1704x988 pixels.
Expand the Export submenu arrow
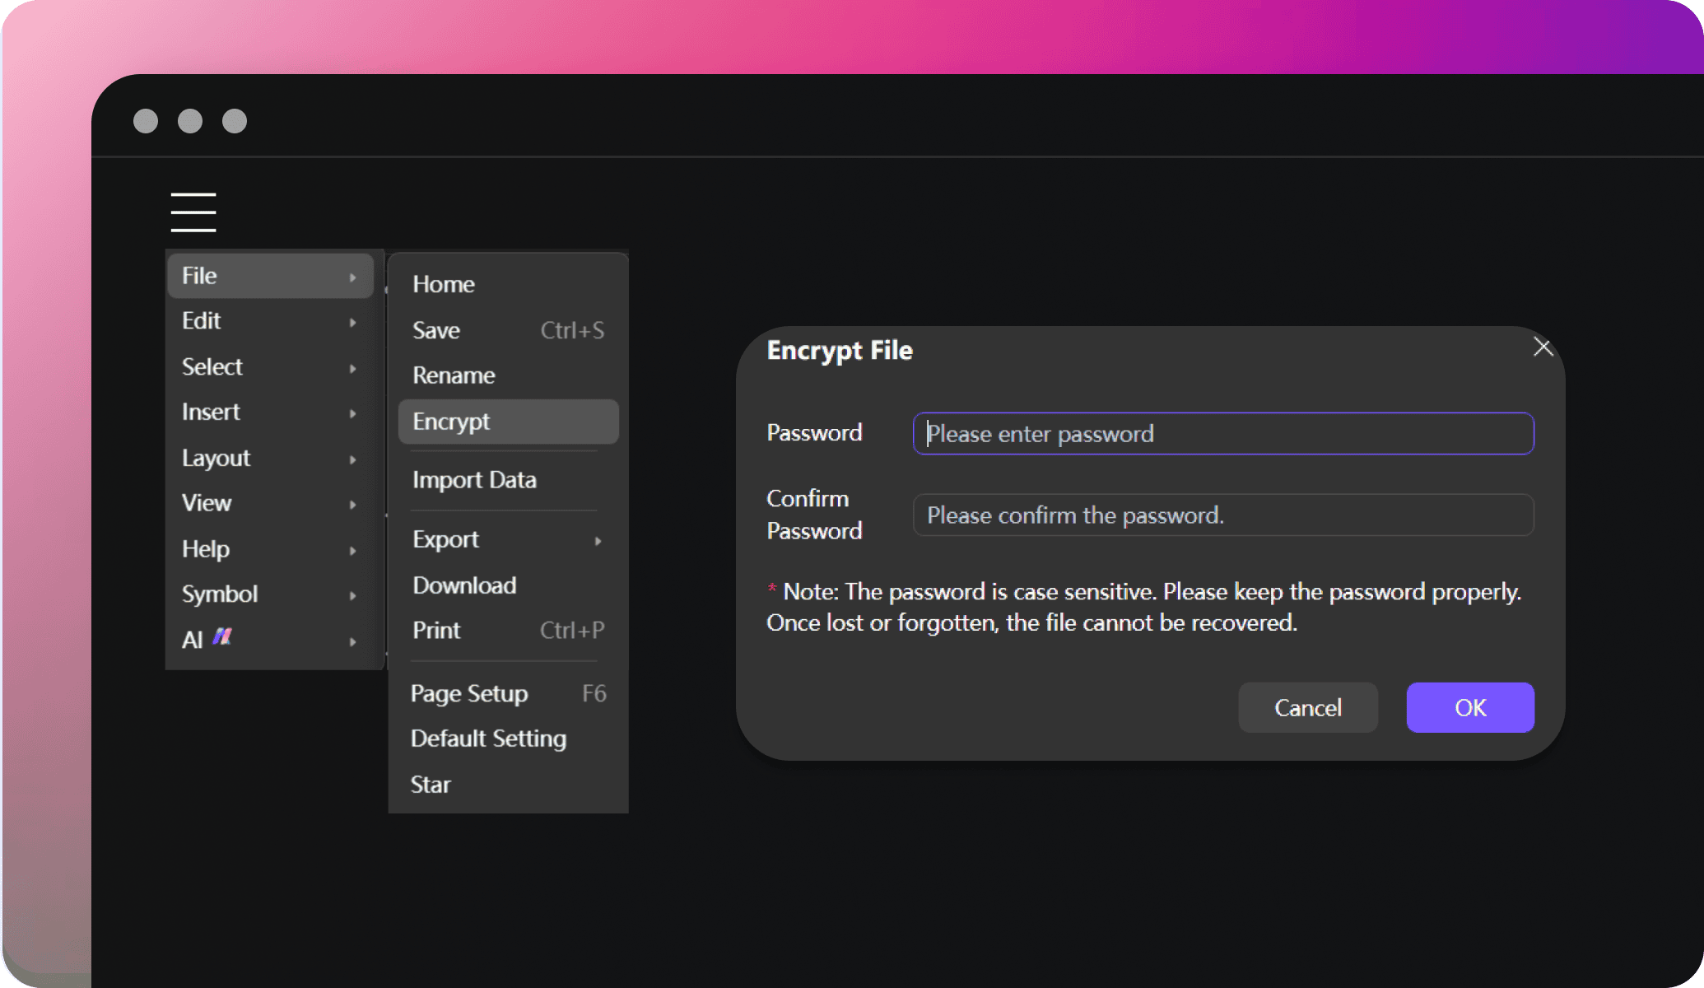tap(600, 538)
